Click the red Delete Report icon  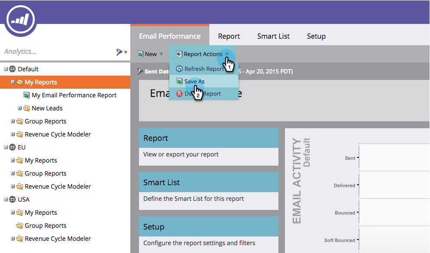(179, 93)
